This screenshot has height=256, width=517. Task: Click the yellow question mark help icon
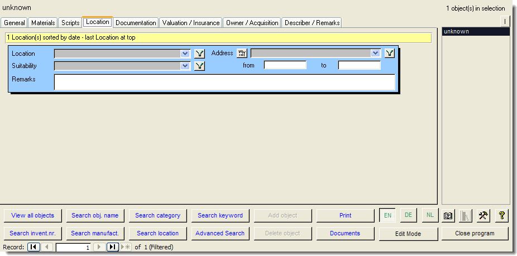501,215
